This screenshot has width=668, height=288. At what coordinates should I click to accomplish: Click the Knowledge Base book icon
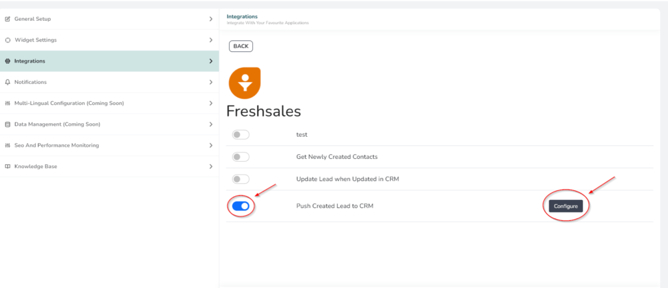point(7,166)
